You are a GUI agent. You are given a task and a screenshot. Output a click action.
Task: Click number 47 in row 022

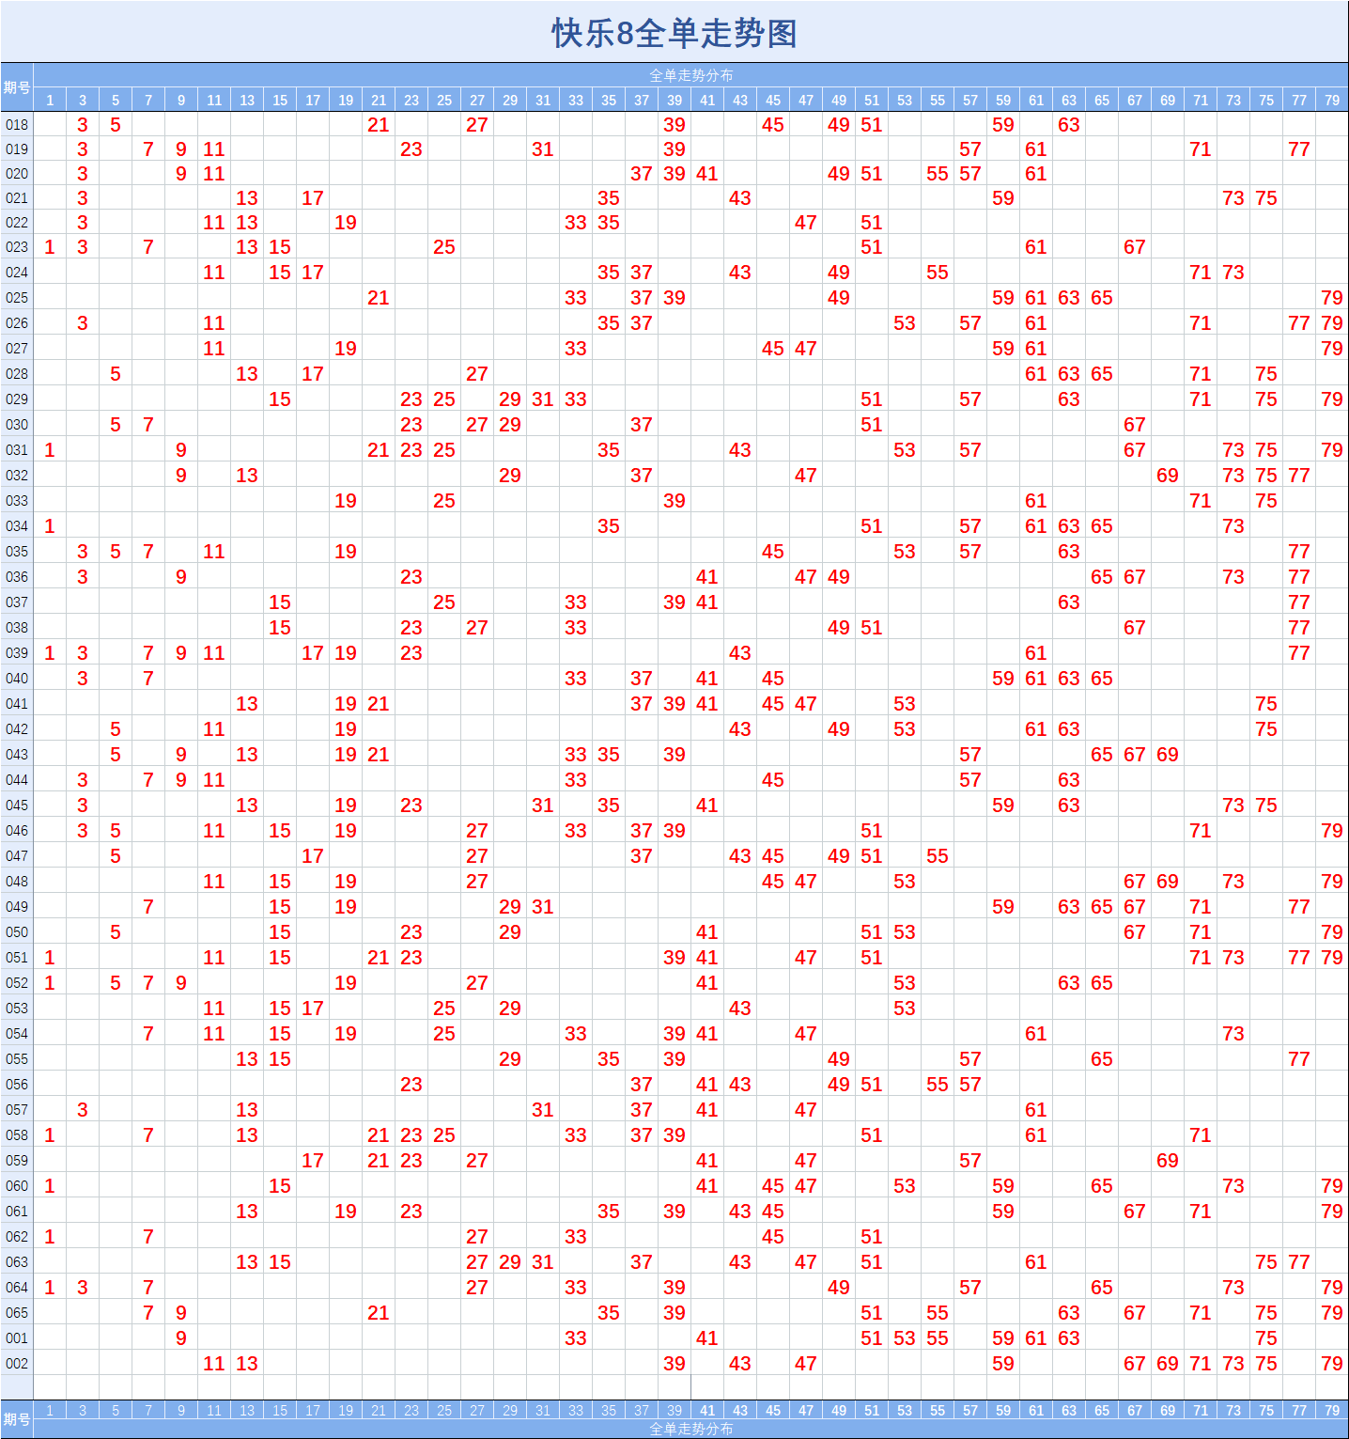[806, 222]
